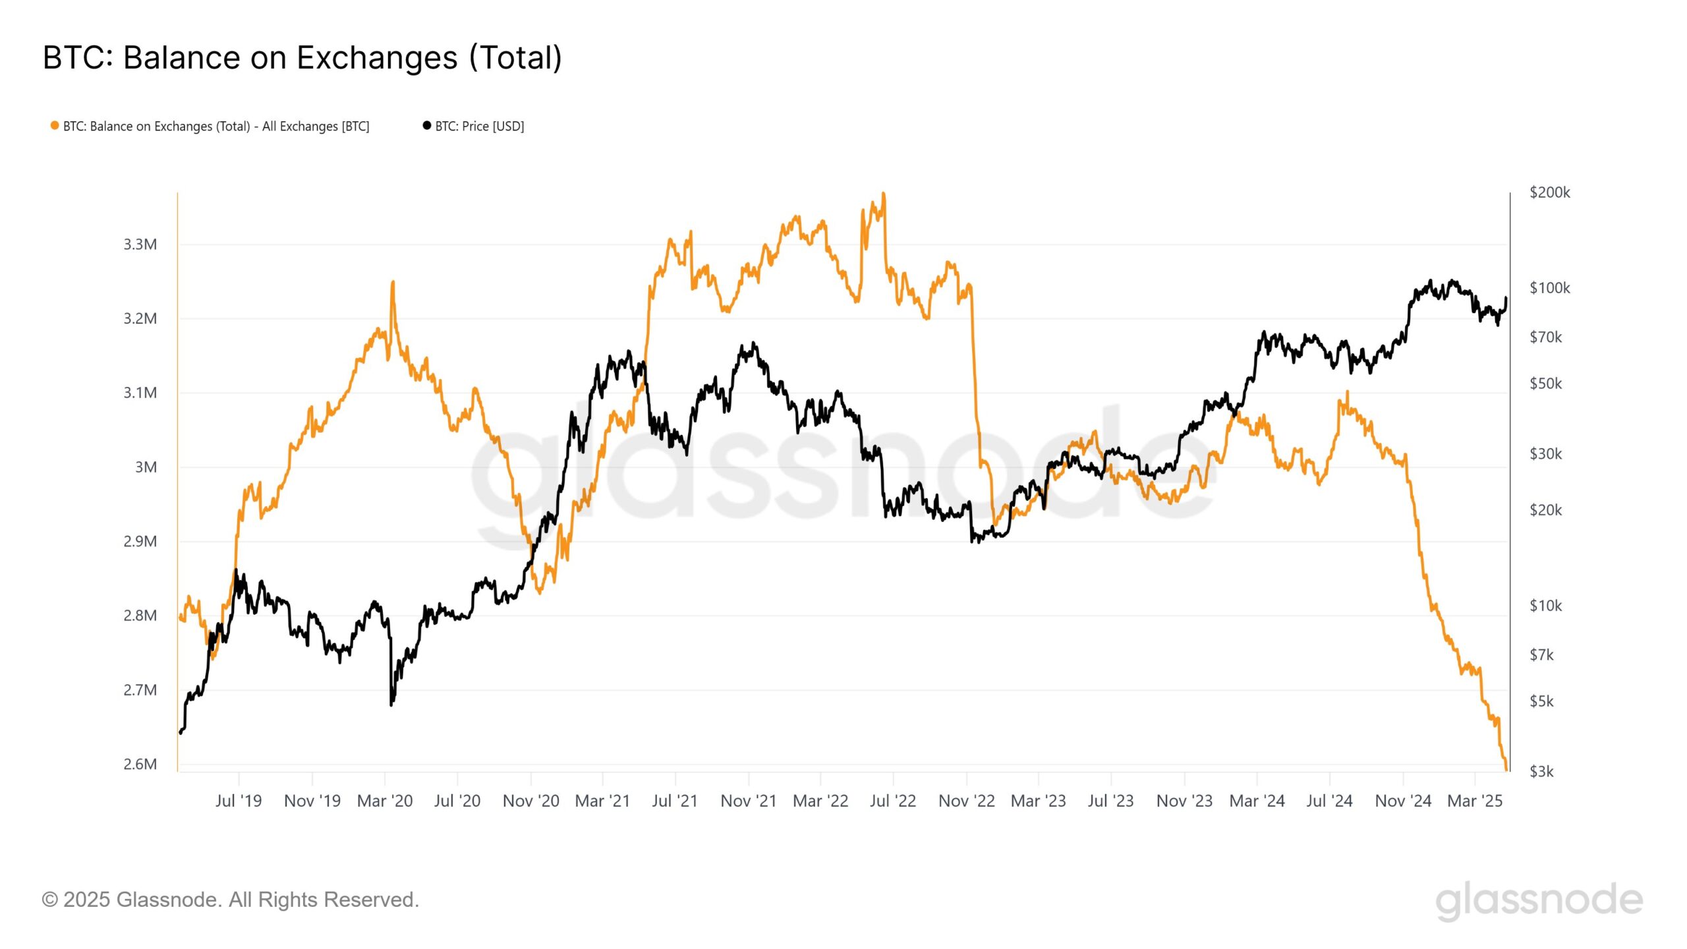The image size is (1687, 949).
Task: Click the chart title text
Action: [x=302, y=57]
